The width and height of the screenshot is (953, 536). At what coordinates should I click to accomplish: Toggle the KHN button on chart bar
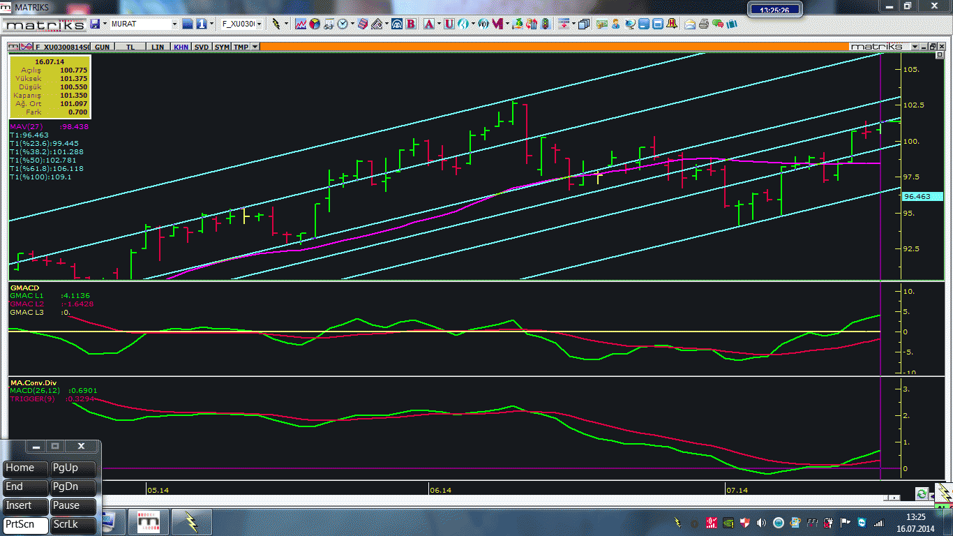click(181, 47)
